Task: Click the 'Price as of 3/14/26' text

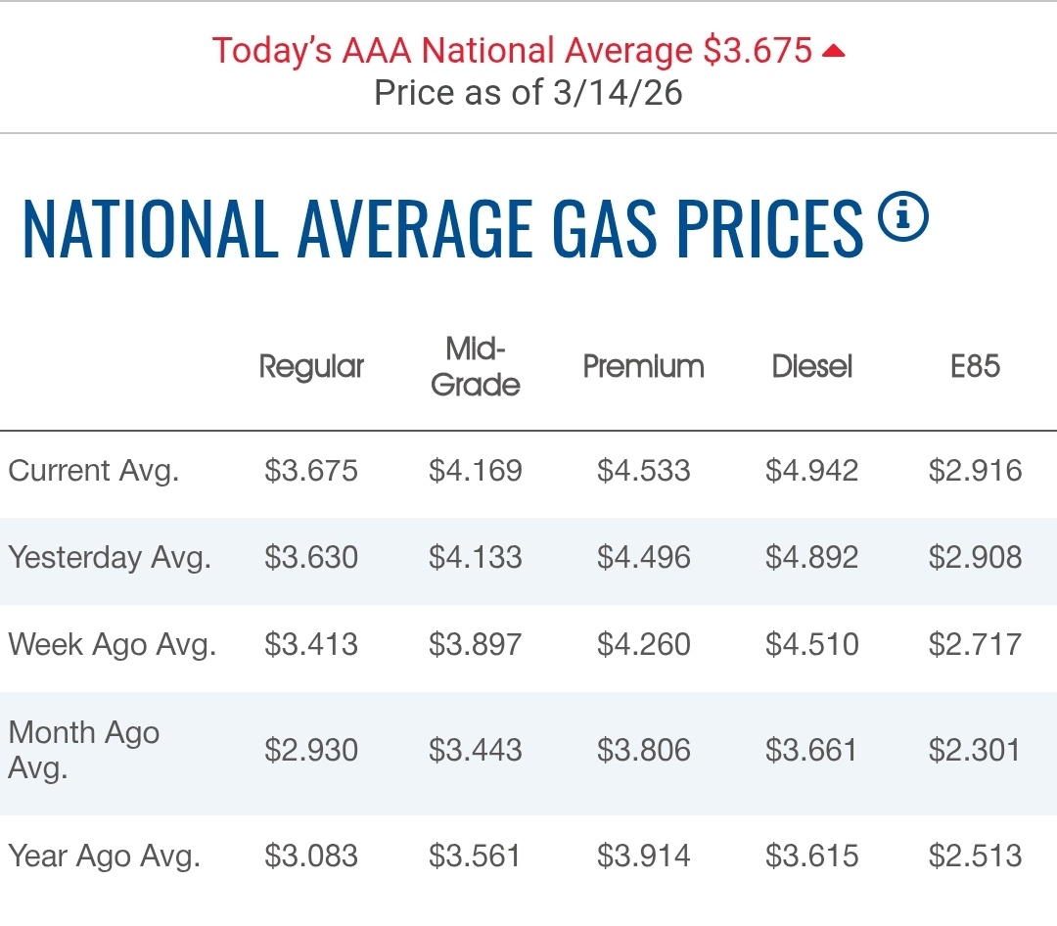Action: 528,93
